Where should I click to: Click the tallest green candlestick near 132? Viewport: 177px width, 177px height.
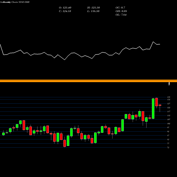point(153,109)
